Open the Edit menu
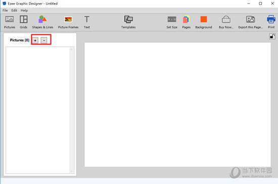 point(14,11)
